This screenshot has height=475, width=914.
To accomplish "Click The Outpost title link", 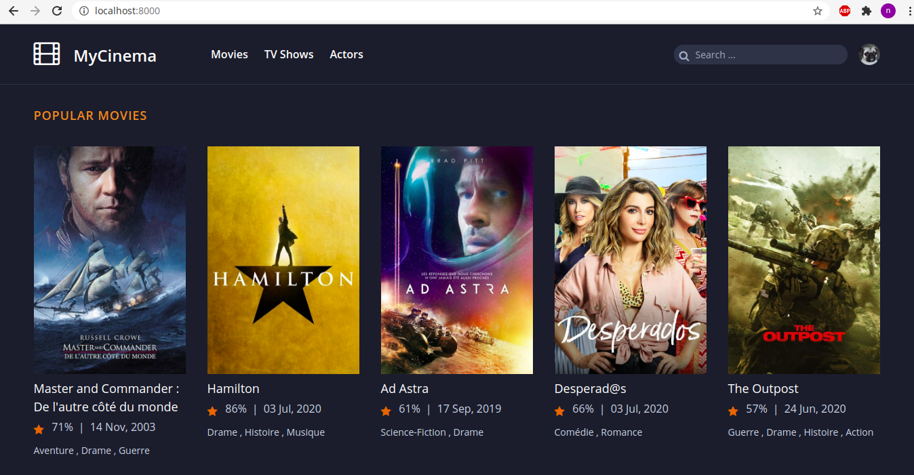I will pos(763,389).
